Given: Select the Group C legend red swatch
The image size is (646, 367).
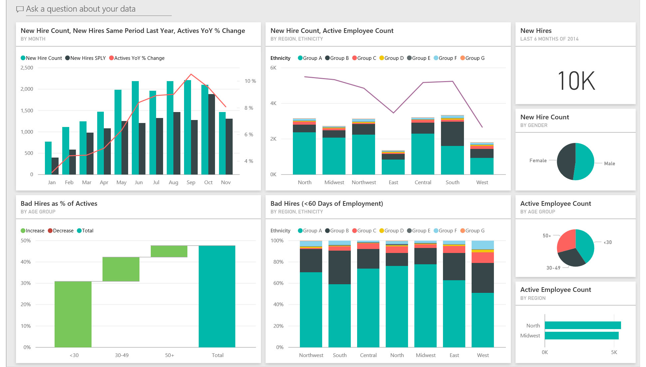Looking at the screenshot, I should [355, 58].
